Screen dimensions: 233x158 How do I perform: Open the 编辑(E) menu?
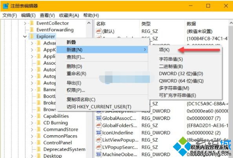click(28, 15)
